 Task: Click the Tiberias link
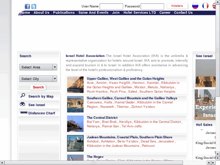pyautogui.click(x=123, y=107)
